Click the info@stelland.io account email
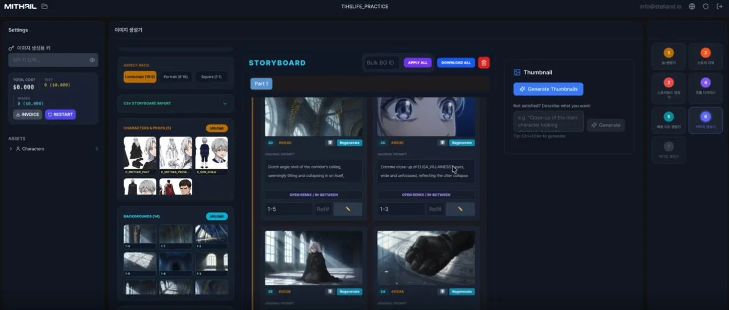 coord(660,6)
